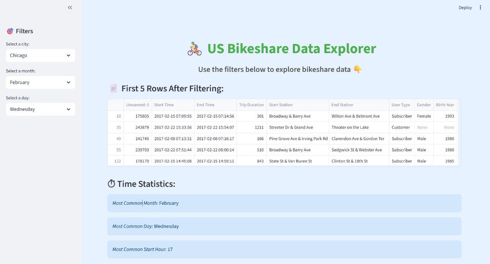Click the "Most Common Start Hour: 17" stat box

pyautogui.click(x=284, y=249)
